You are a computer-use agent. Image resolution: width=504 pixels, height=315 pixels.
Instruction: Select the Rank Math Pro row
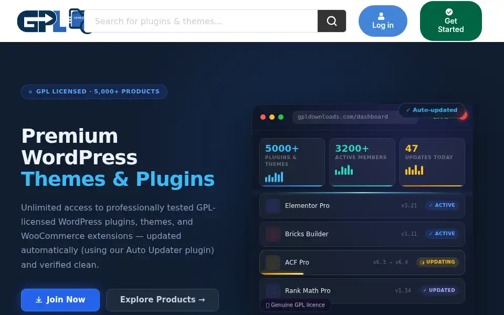coord(362,290)
